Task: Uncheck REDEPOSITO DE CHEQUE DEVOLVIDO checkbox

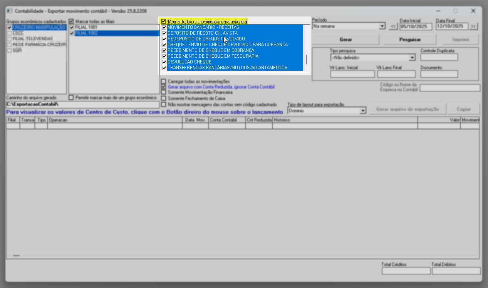Action: pyautogui.click(x=164, y=39)
